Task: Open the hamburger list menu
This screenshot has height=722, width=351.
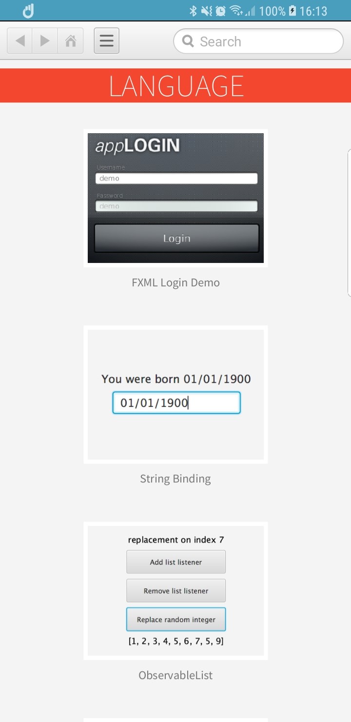Action: pyautogui.click(x=107, y=40)
